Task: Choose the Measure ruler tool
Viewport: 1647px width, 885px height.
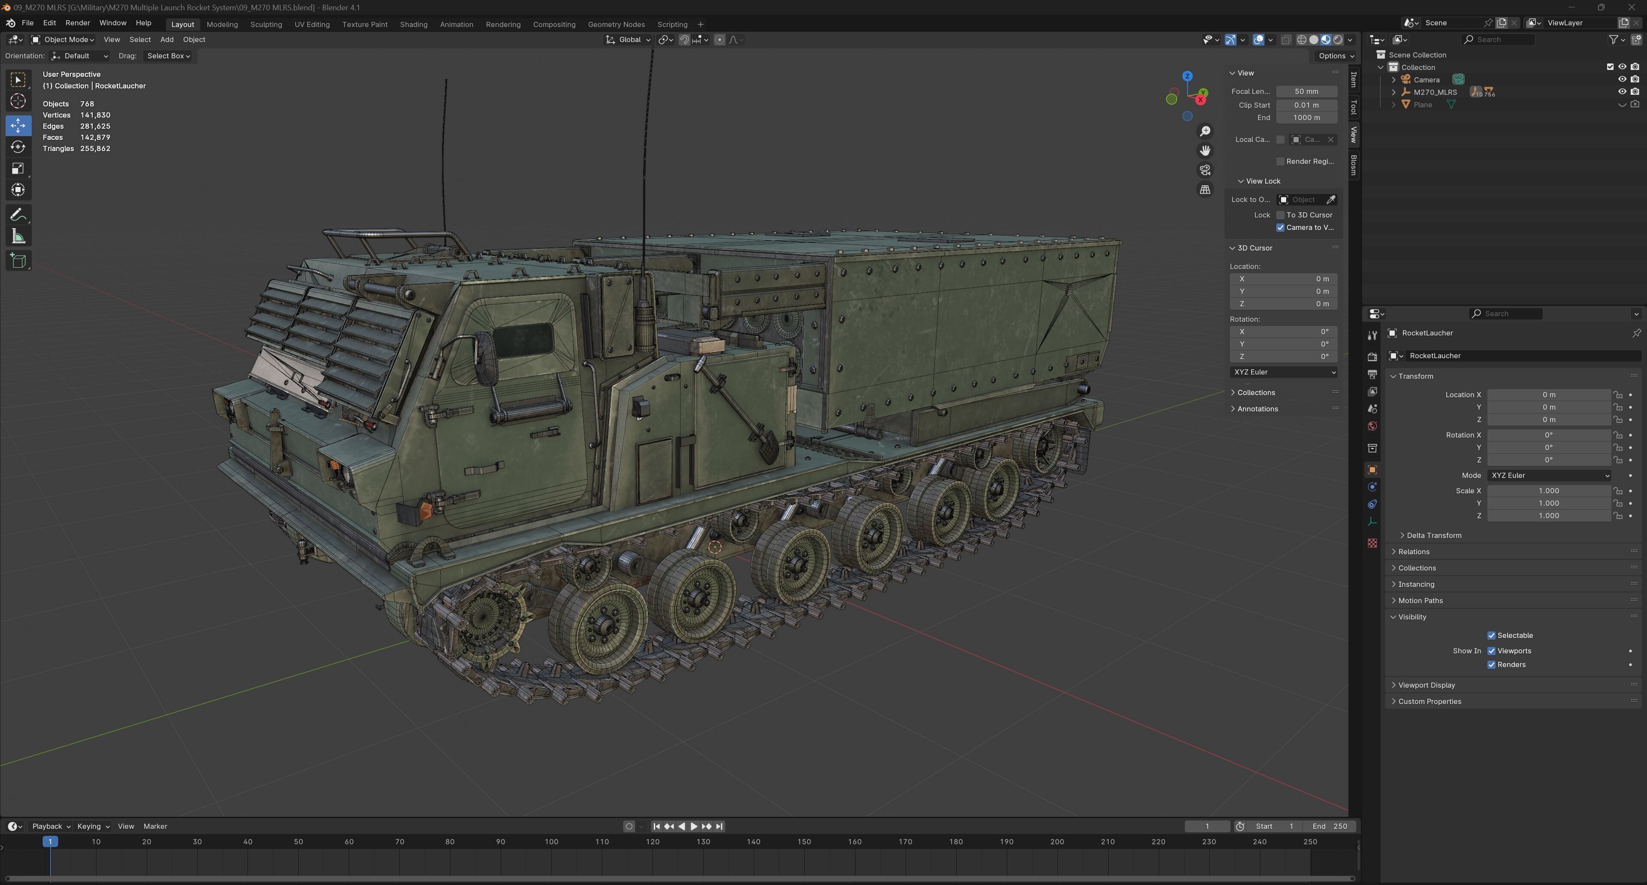Action: (x=18, y=237)
